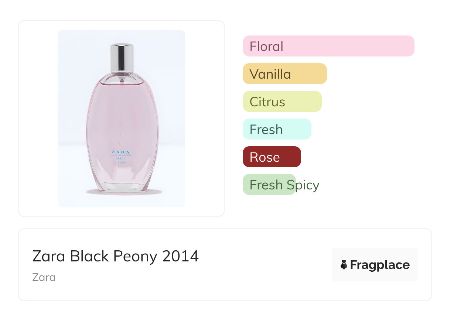Click the 'black peony' text on the bottle
Image resolution: width=450 pixels, height=319 pixels.
[120, 160]
